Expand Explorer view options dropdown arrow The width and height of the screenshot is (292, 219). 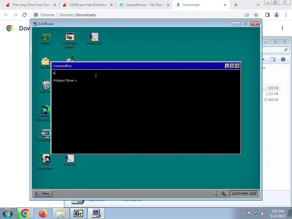click(x=263, y=59)
